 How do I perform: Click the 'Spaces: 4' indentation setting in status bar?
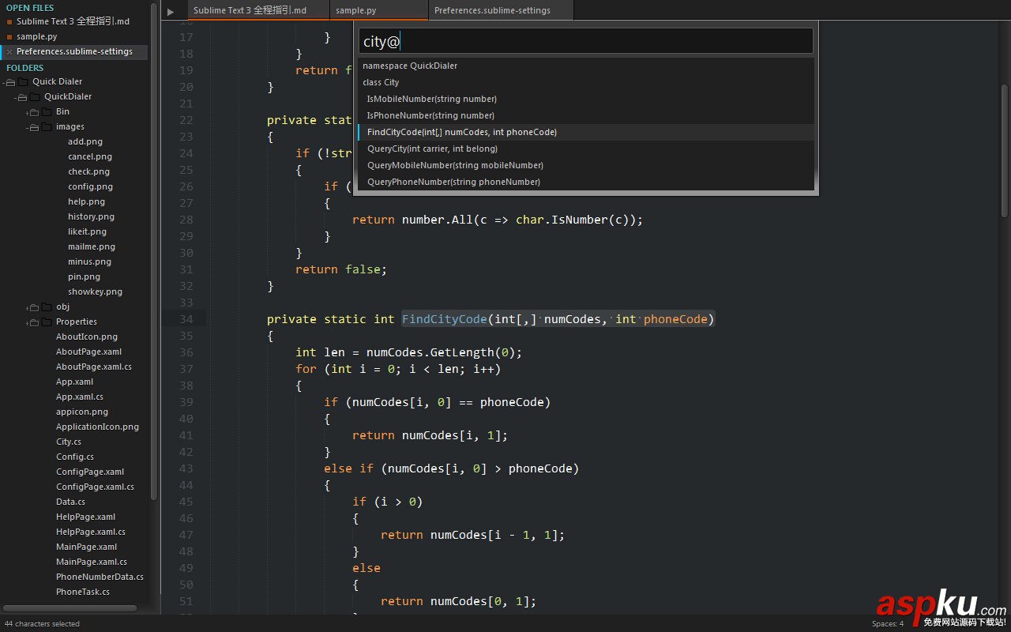point(888,624)
